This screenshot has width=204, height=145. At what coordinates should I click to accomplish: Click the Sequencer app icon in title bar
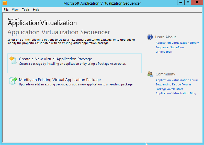click(4, 3)
